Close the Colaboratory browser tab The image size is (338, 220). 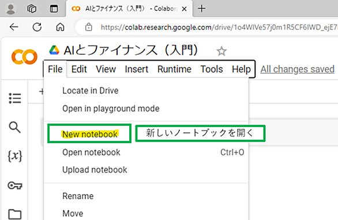pyautogui.click(x=184, y=9)
